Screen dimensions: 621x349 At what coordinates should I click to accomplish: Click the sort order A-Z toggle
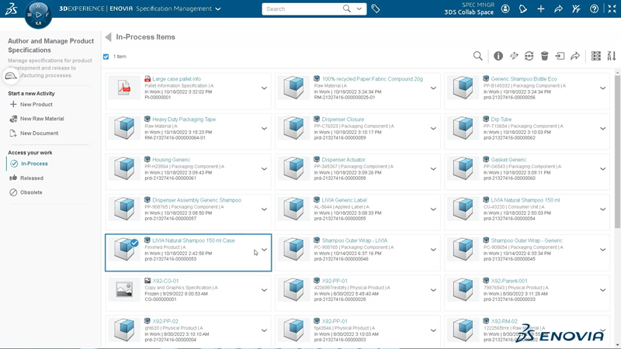coord(611,56)
